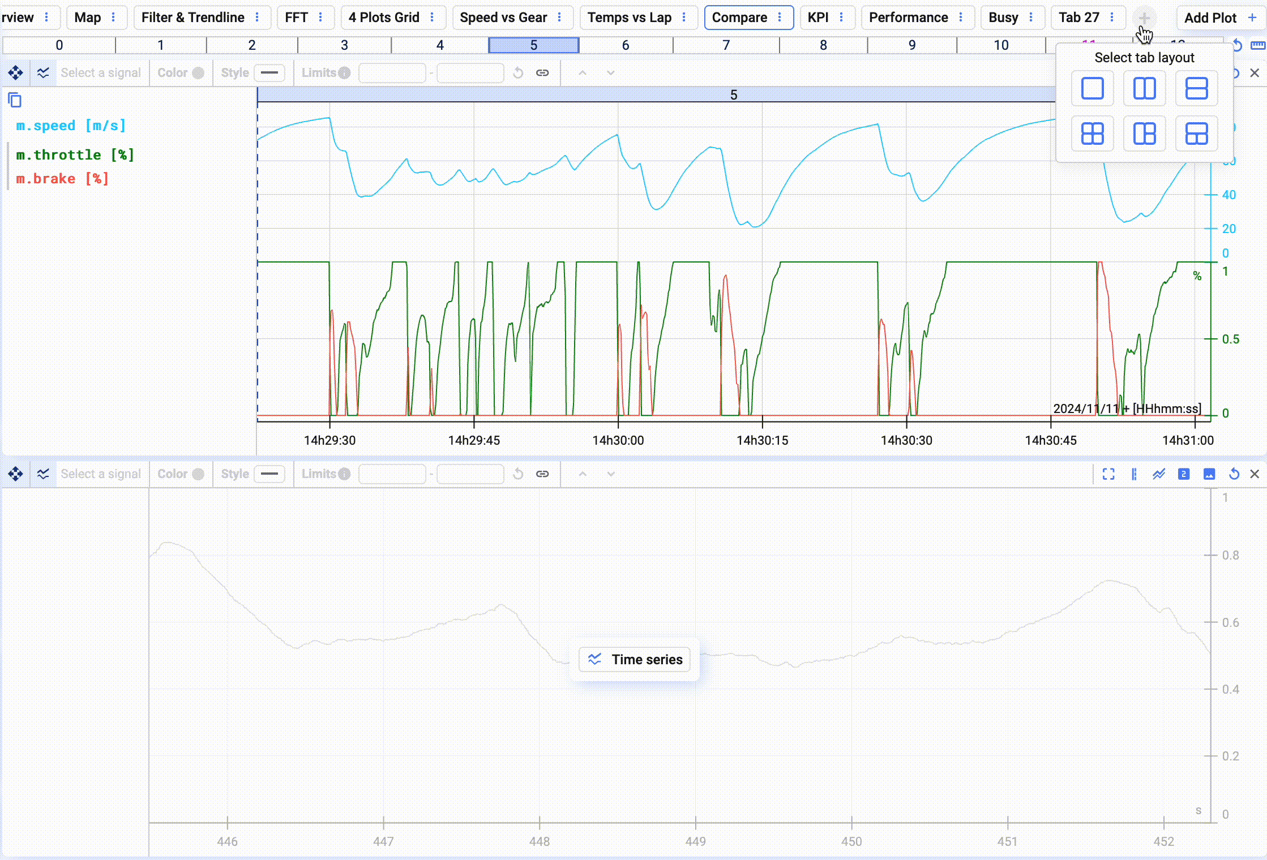Click the Time series button

coord(635,660)
